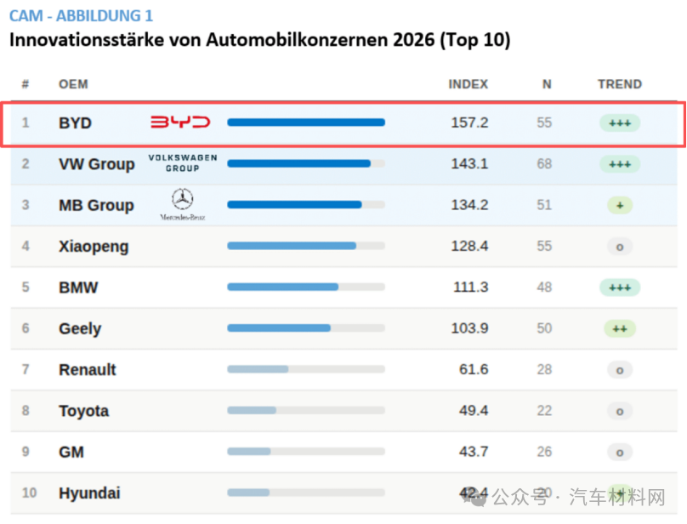
Task: Select the Renault row name
Action: (x=88, y=370)
